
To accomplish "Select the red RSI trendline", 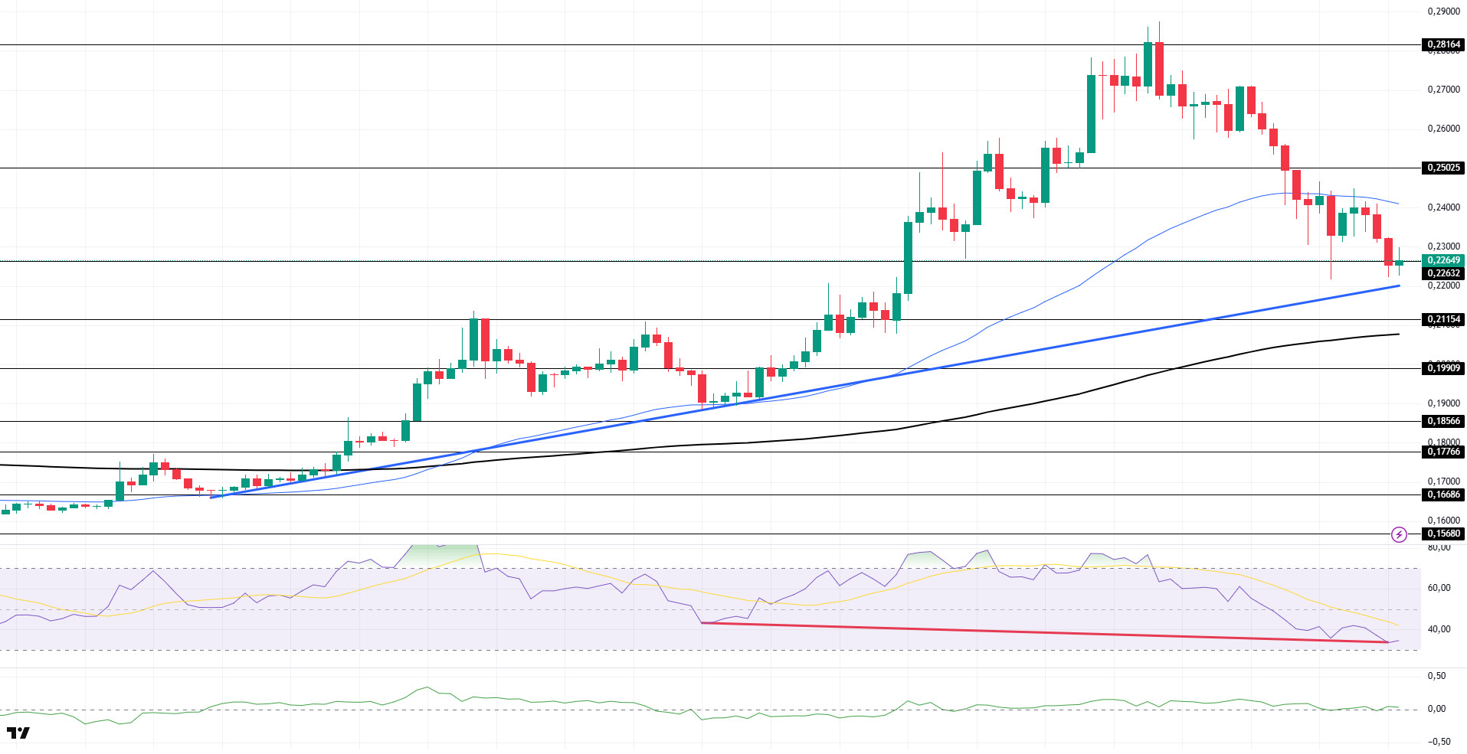I will pos(1045,632).
